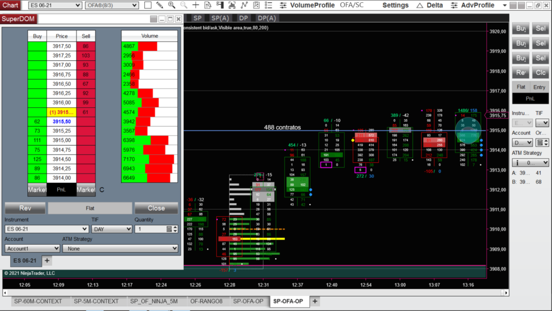The width and height of the screenshot is (552, 311).
Task: Click the VolumeProfile toolbar label
Action: click(x=312, y=5)
